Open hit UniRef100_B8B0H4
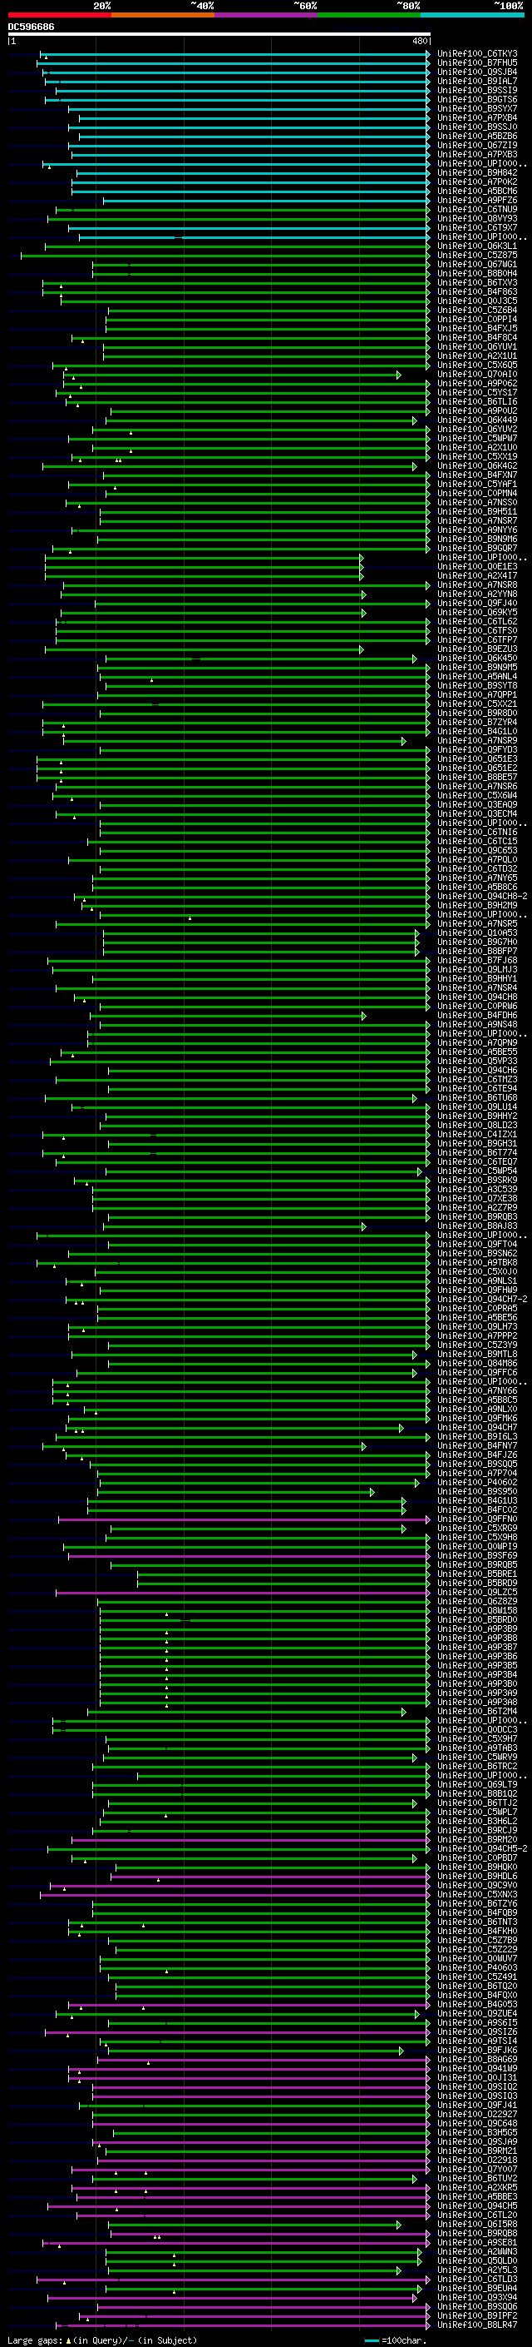The image size is (532, 2347). coord(477,273)
